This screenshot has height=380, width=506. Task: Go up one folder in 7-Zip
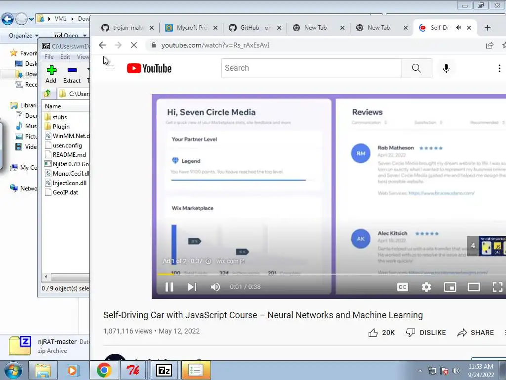pos(47,94)
